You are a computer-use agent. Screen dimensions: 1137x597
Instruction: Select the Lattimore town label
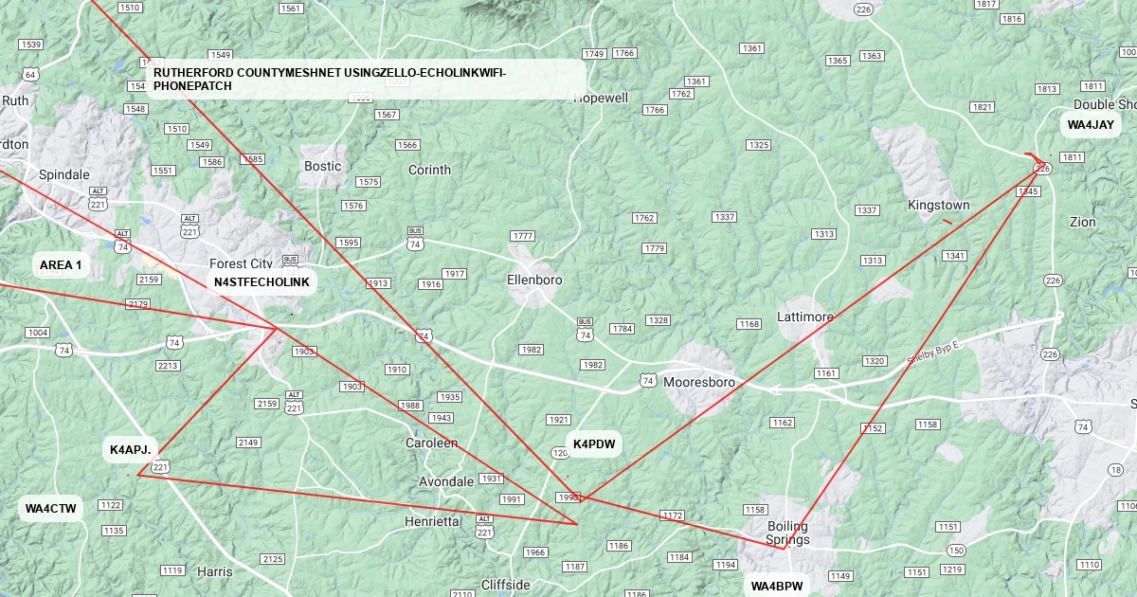[805, 317]
